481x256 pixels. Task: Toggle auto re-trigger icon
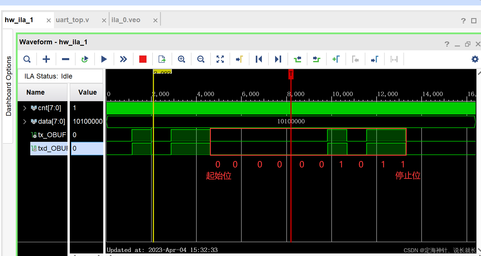coord(85,59)
